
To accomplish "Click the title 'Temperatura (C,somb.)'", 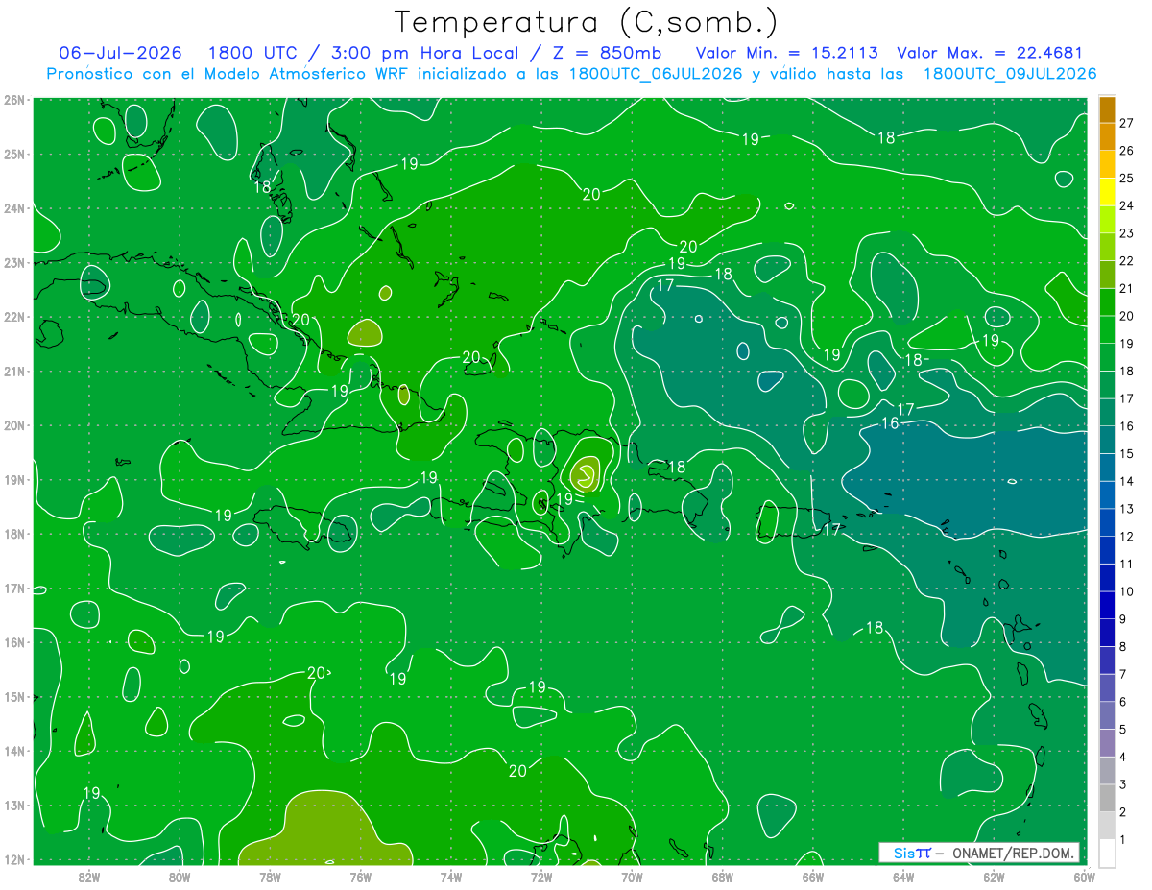I will click(586, 22).
